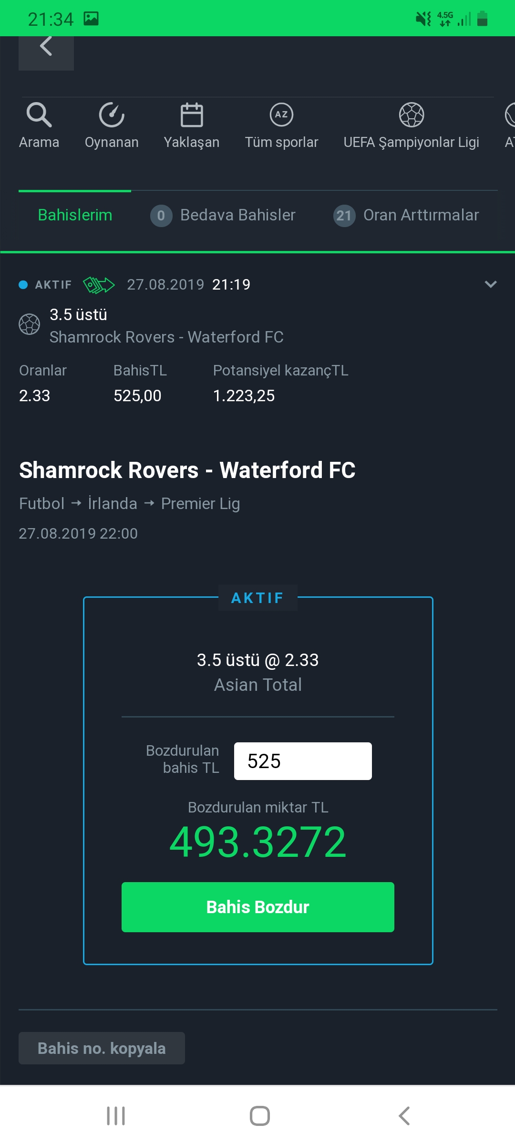Open the Premier Lig breadcrumb link
This screenshot has width=515, height=1145.
pos(200,504)
